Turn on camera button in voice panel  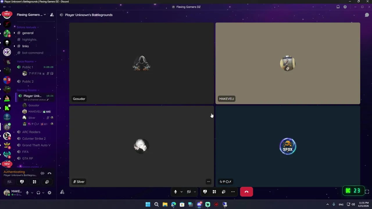coord(9,182)
